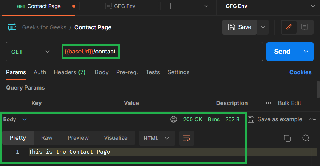Switch to the Headers tab
The width and height of the screenshot is (320, 166).
pos(69,72)
